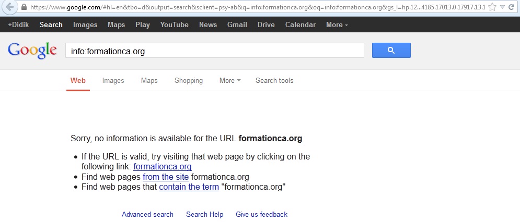Click the blue search magnifier button
Image resolution: width=520 pixels, height=222 pixels.
(391, 51)
